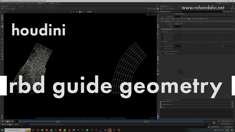235x132 pixels.
Task: Open the parameter gear menu for RBD Bullet Solver
Action: pyautogui.click(x=224, y=11)
